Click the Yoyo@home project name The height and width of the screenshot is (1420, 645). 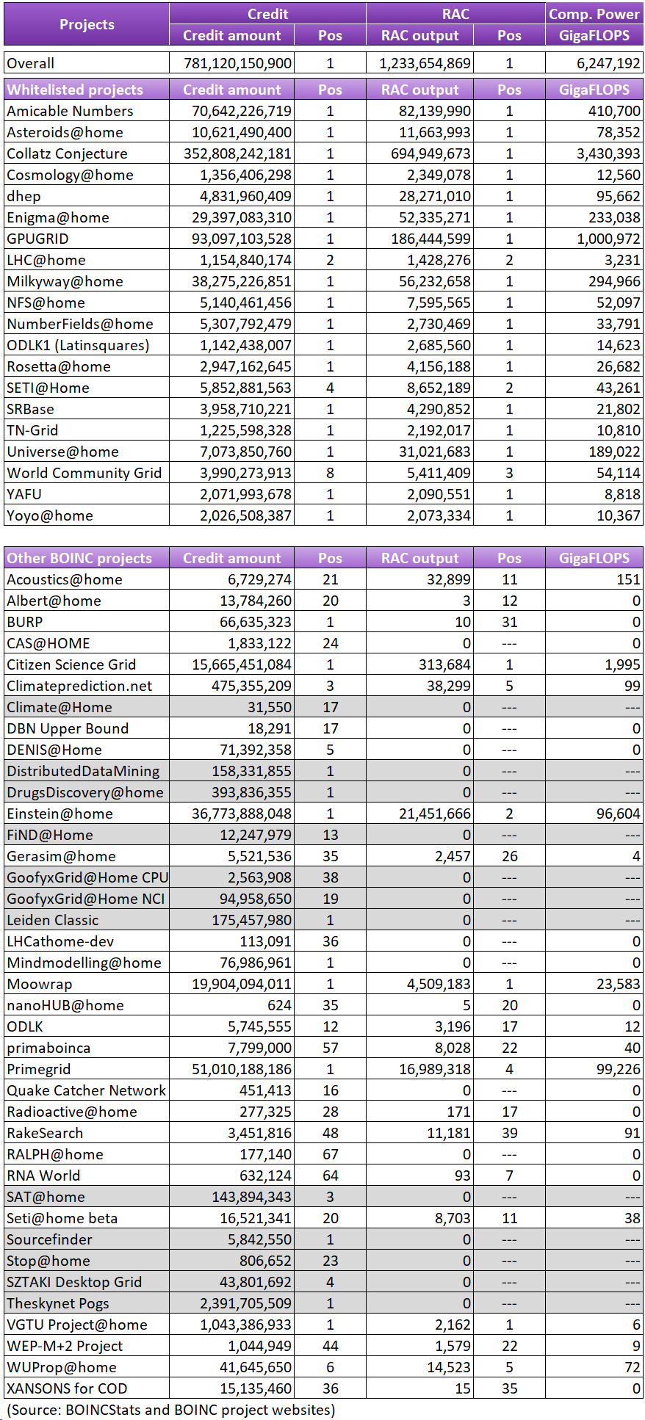pyautogui.click(x=50, y=515)
